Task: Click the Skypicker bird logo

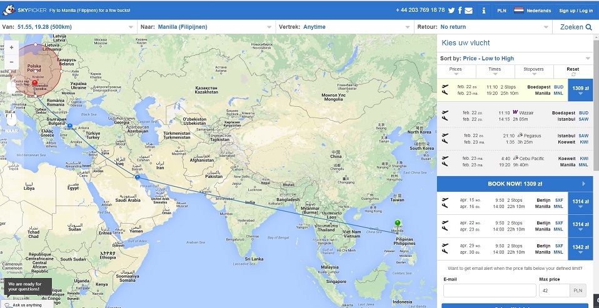Action: point(9,10)
